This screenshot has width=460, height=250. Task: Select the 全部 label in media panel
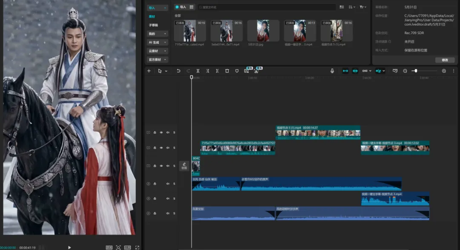178,16
